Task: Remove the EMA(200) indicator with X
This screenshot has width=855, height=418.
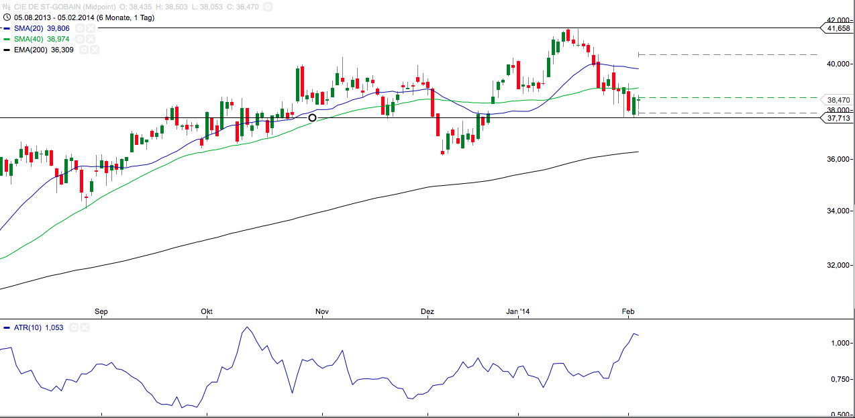Action: coord(95,50)
